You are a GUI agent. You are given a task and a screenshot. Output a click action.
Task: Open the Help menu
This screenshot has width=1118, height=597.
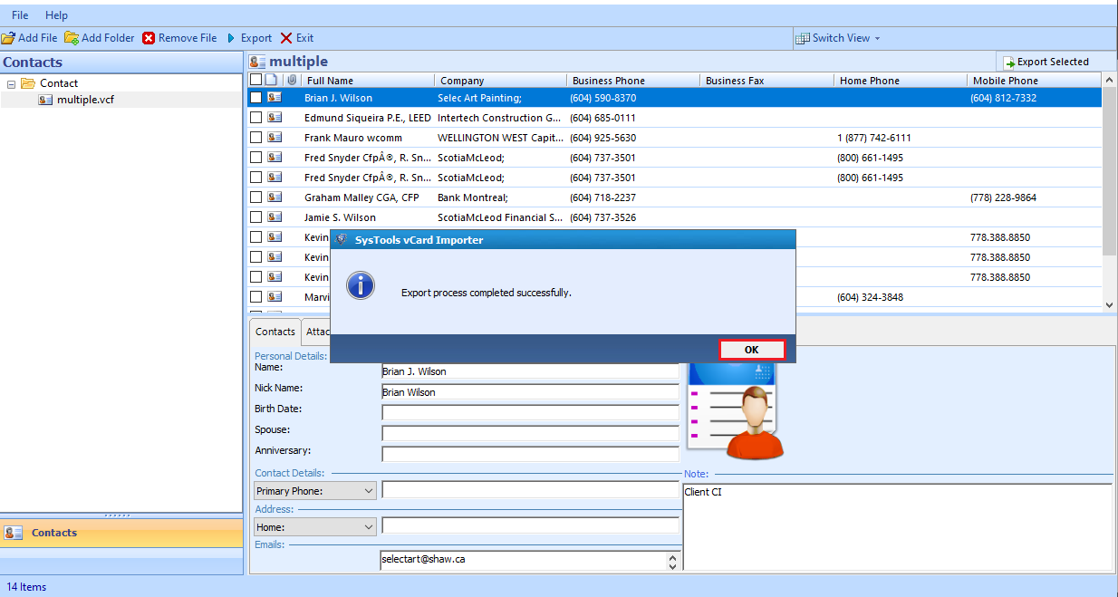(x=57, y=15)
